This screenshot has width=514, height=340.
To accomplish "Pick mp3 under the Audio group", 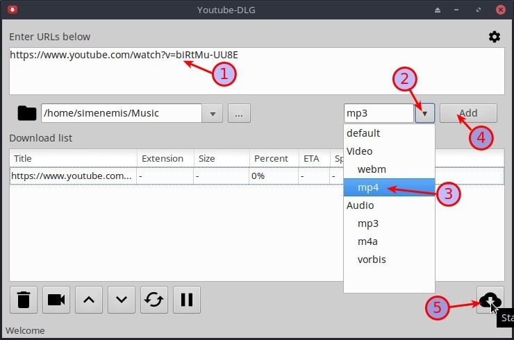I will 389,223.
